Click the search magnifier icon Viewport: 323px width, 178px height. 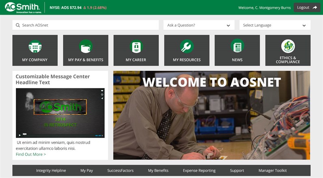click(18, 25)
